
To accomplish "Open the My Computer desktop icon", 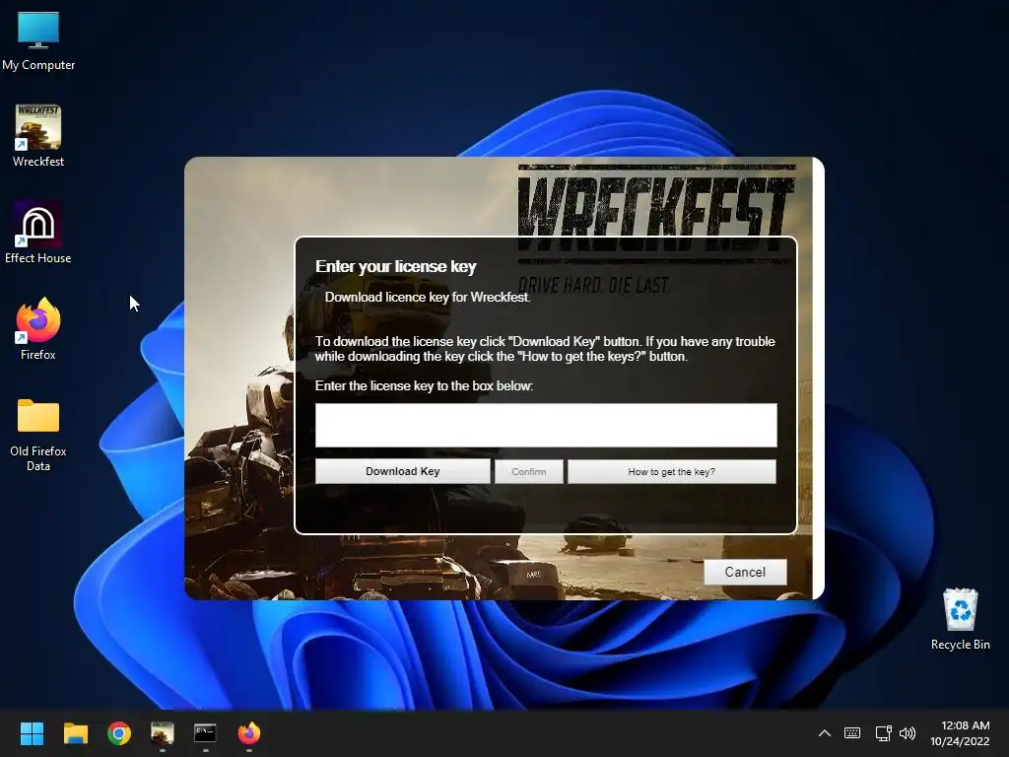I will point(38,41).
